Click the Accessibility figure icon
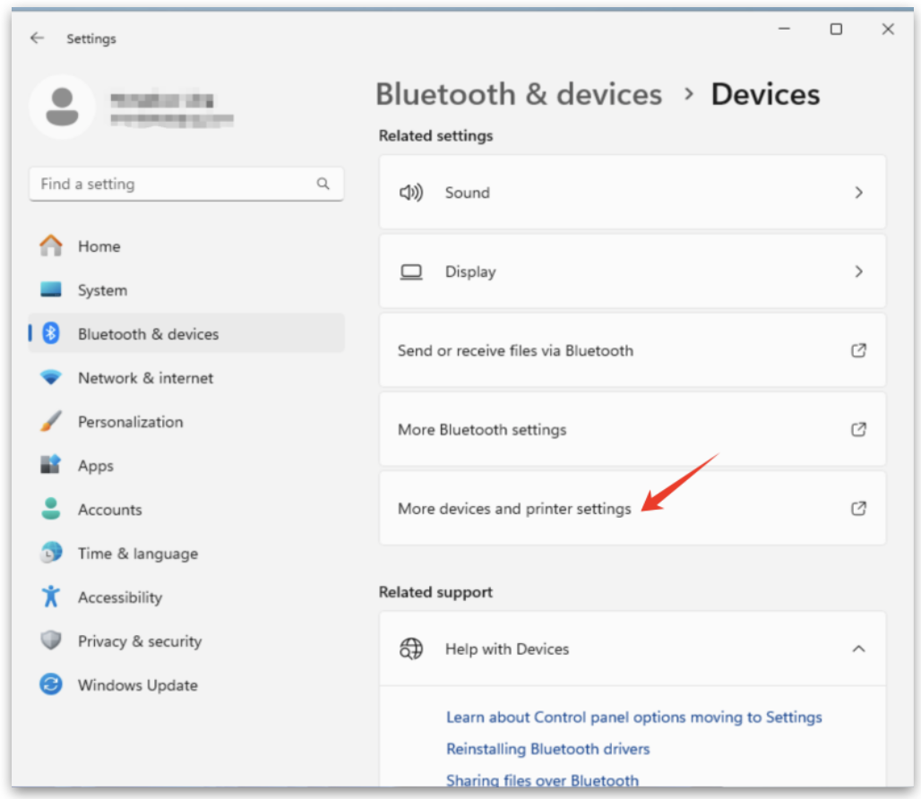 [51, 597]
